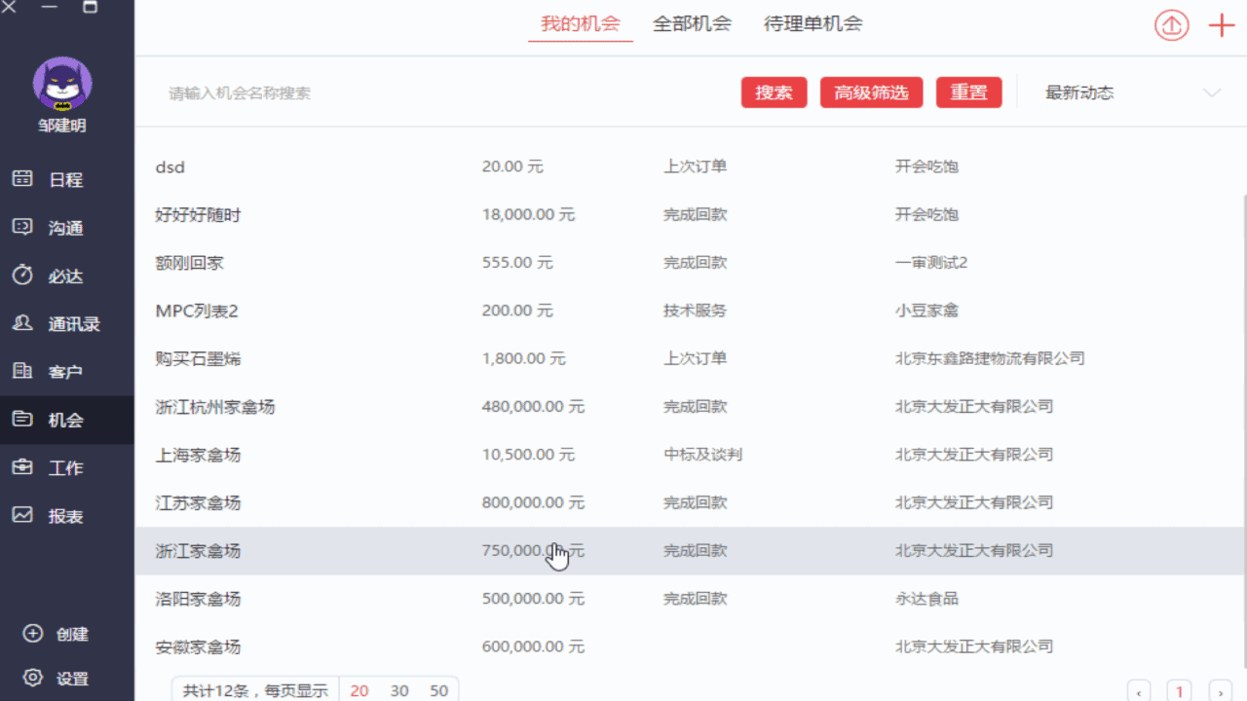Open the 客户 customers icon in sidebar
The height and width of the screenshot is (701, 1247).
[22, 371]
